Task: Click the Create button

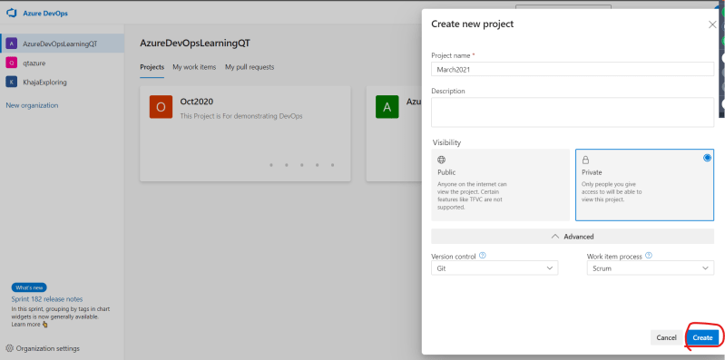Action: [702, 338]
